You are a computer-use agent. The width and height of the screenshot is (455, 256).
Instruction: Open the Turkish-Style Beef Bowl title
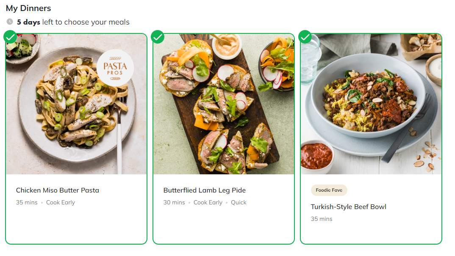click(x=349, y=207)
